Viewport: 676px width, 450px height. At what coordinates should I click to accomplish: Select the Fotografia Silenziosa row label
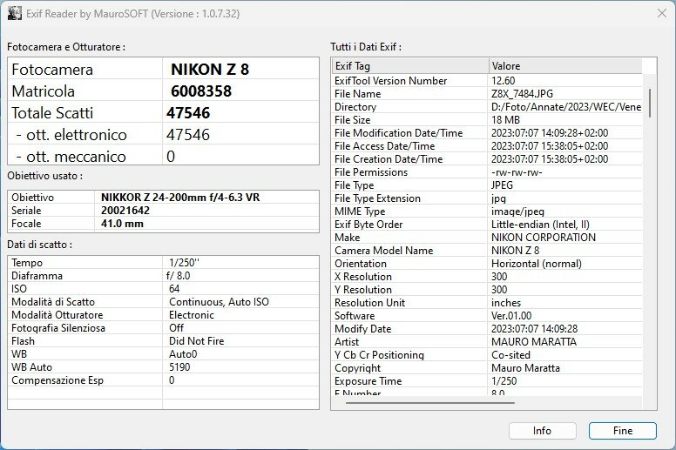point(58,328)
